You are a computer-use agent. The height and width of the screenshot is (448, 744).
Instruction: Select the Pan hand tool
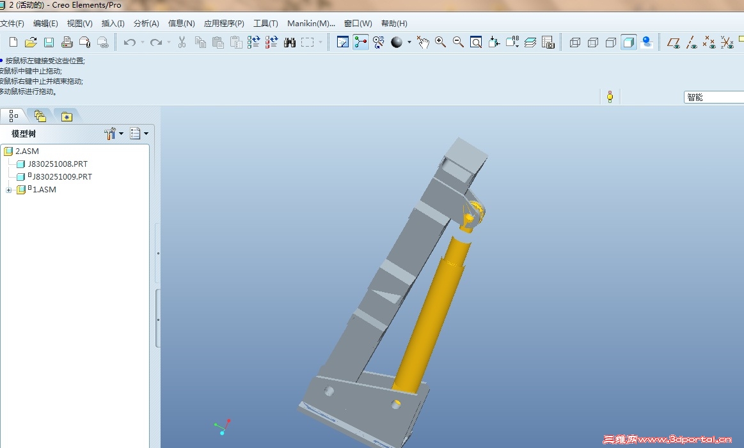pyautogui.click(x=423, y=42)
